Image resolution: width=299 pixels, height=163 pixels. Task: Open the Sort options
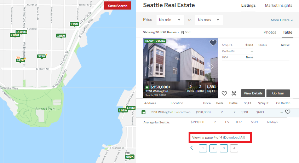(185, 33)
